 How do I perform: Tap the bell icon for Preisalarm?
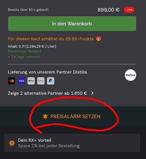point(45,116)
